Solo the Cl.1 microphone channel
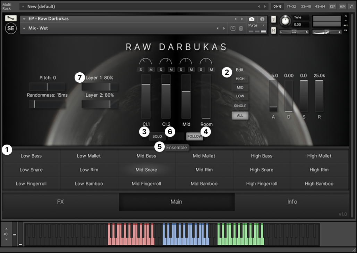357x253 pixels. click(141, 70)
